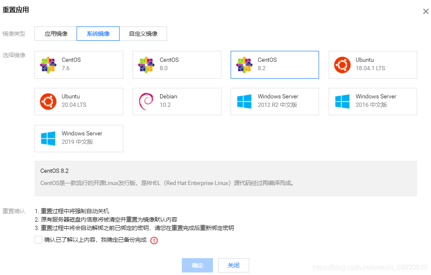Choose Windows Server 2012 R2 中文版 label
This screenshot has width=431, height=275.
pos(278,100)
